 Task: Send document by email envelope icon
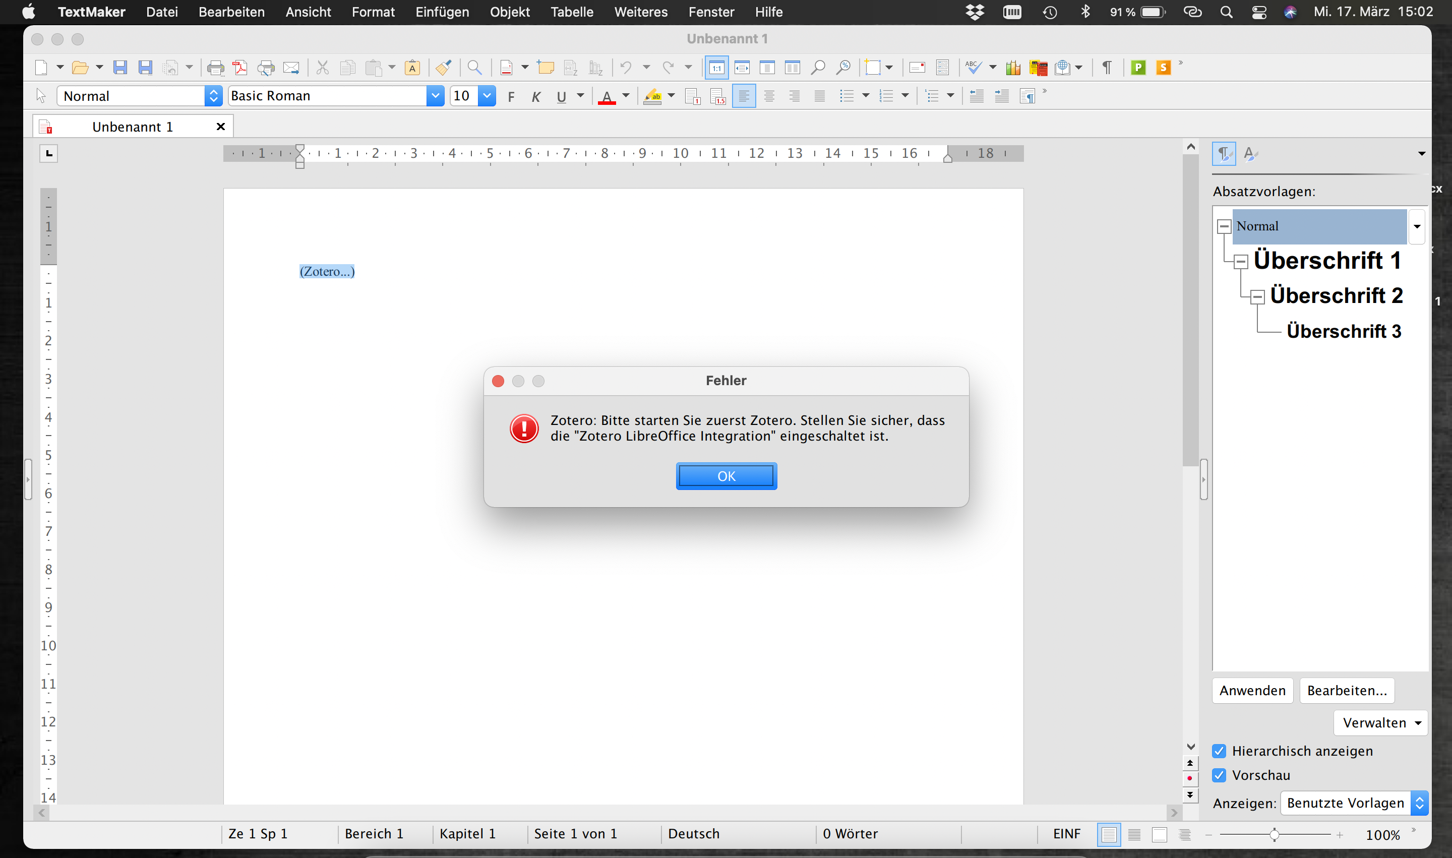291,68
